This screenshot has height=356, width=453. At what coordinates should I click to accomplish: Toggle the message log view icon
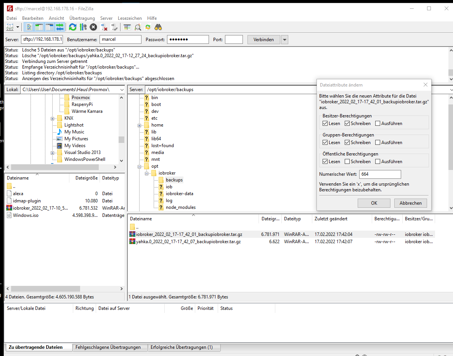(x=29, y=27)
